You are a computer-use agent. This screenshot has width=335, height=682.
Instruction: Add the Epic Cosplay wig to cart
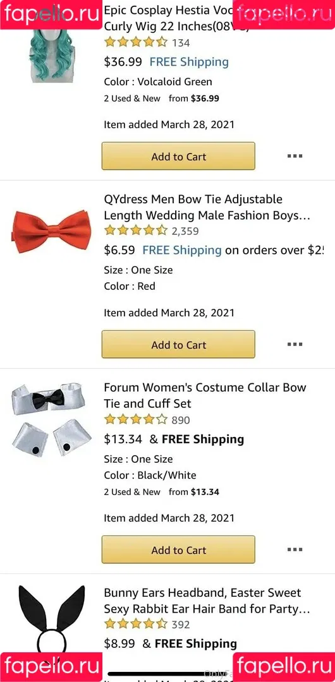click(178, 156)
